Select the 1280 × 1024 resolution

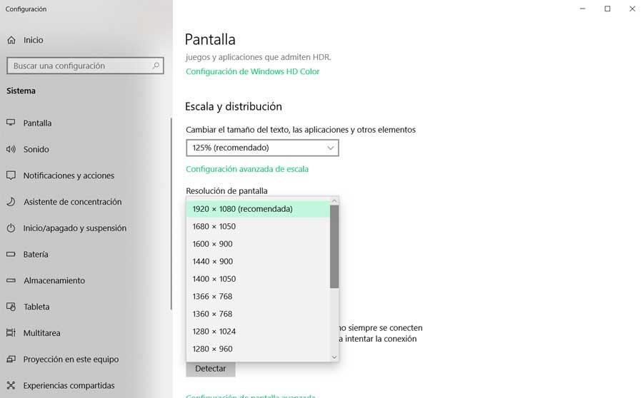[x=258, y=331]
